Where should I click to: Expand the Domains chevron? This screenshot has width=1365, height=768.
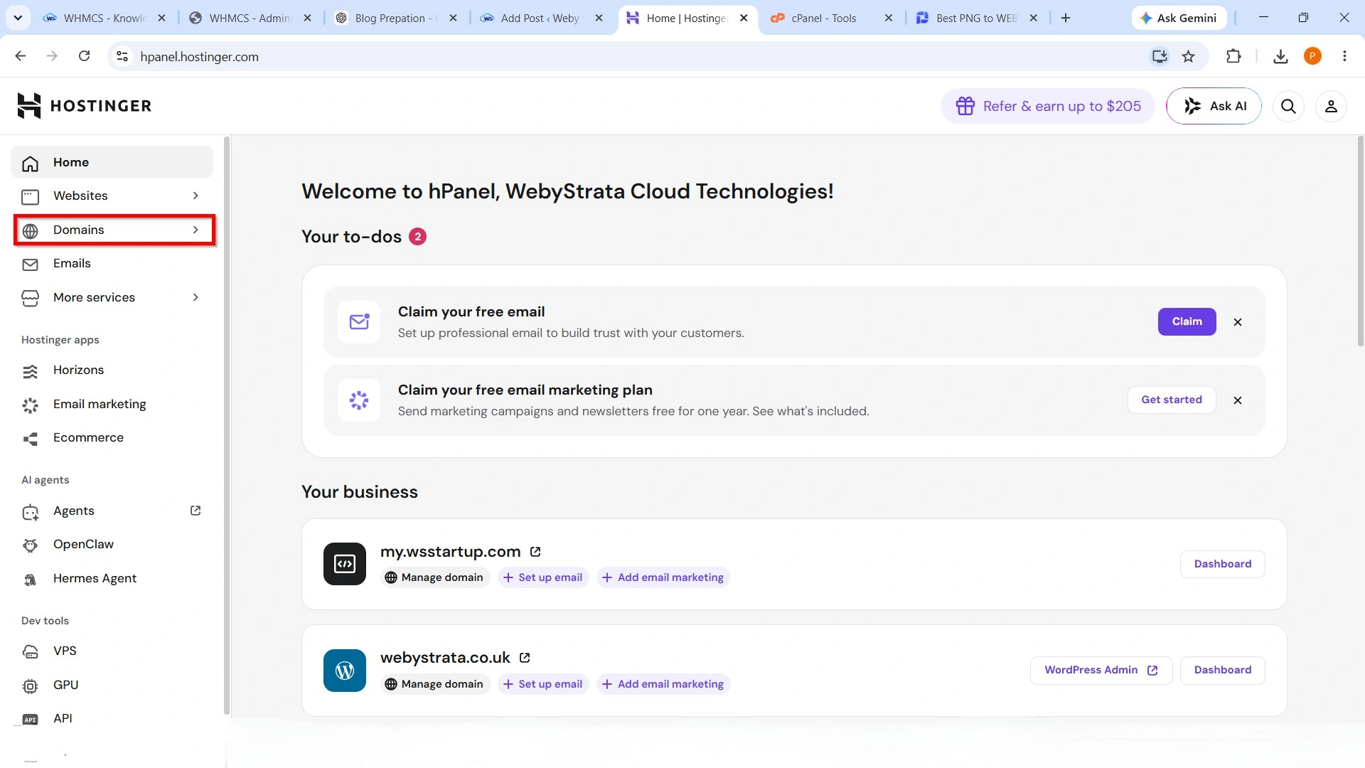coord(196,230)
